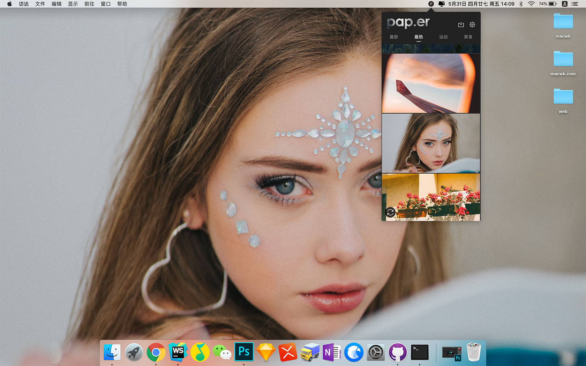Open the minimized Photoshop window in Dock
586x366 pixels.
(452, 352)
